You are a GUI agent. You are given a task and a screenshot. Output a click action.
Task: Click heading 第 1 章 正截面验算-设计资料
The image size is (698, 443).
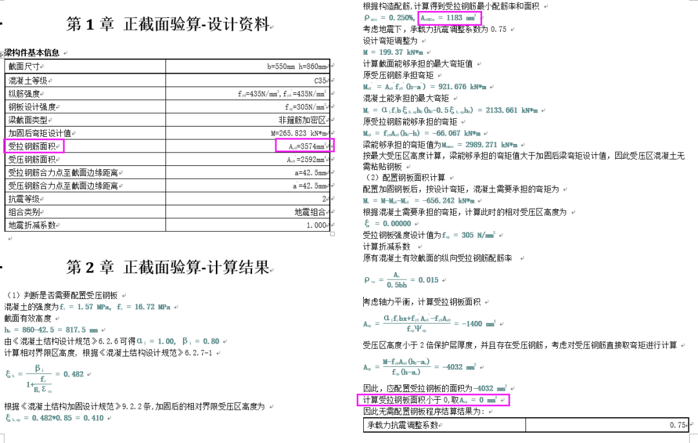168,24
